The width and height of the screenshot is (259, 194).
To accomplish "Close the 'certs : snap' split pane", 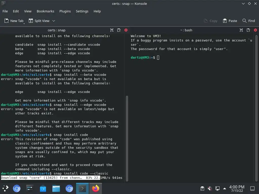I will [x=126, y=30].
